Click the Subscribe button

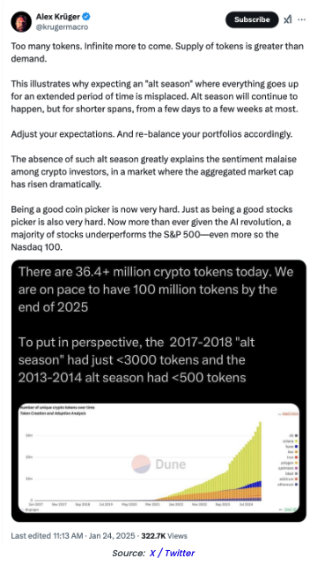click(252, 19)
